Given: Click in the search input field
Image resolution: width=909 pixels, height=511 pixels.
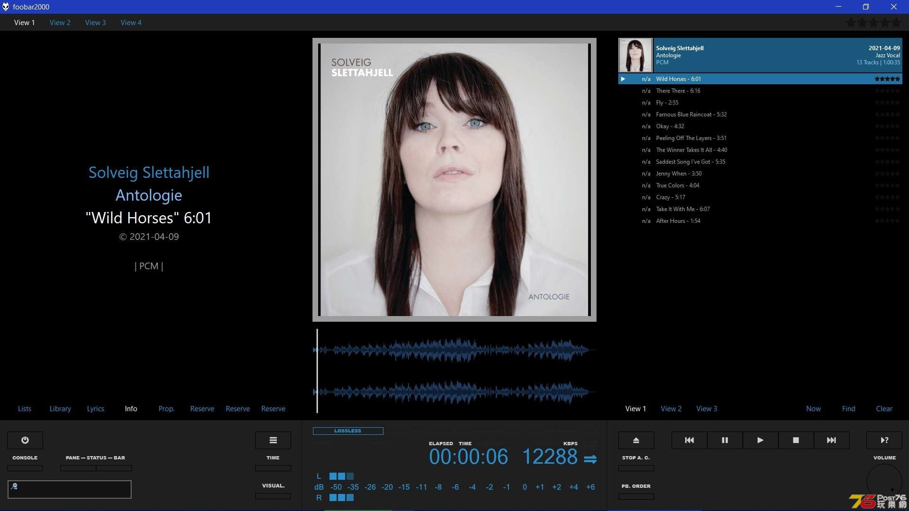Looking at the screenshot, I should click(x=70, y=489).
